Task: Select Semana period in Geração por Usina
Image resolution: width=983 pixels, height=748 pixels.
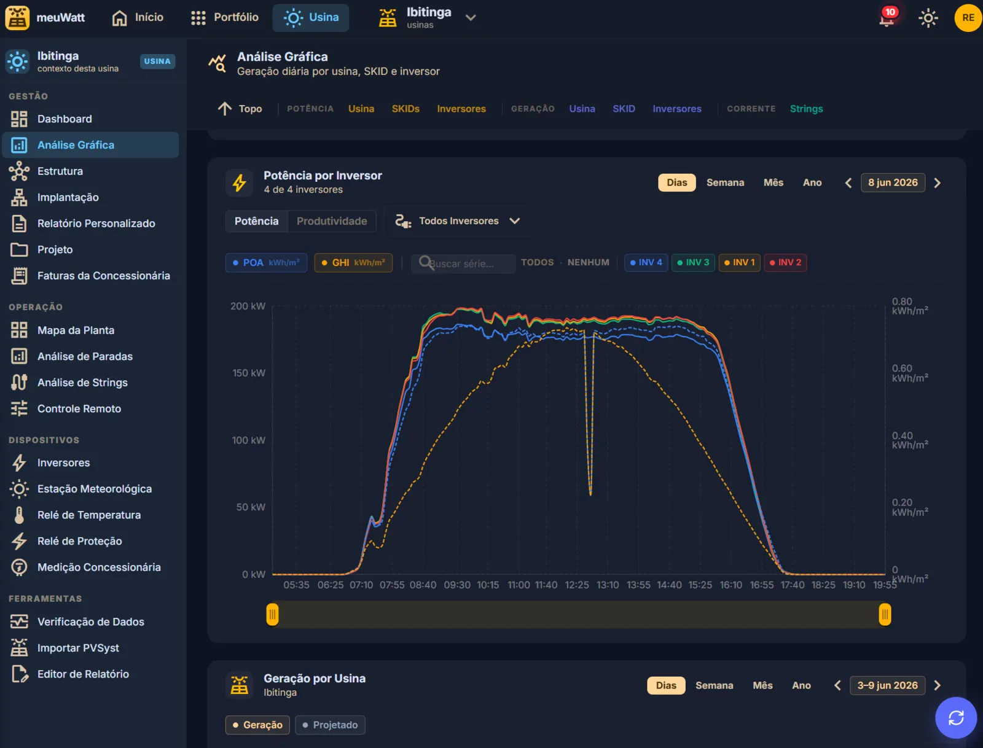Action: tap(714, 685)
